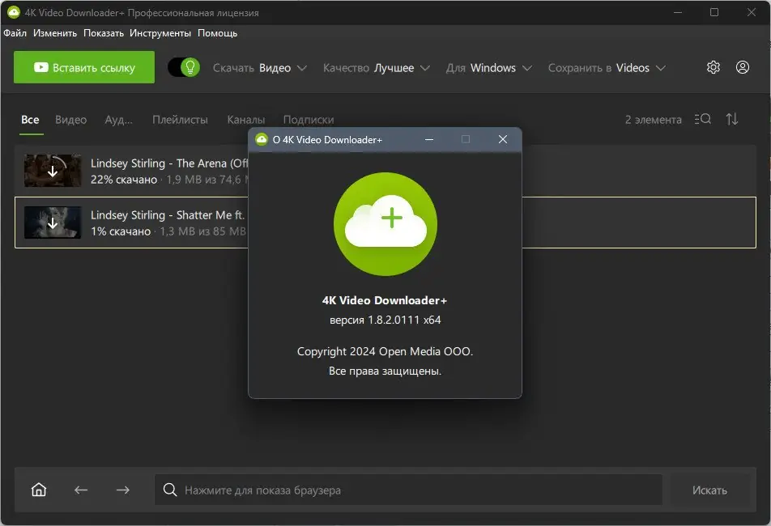Viewport: 771px width, 526px height.
Task: Click the small cloud icon in the About title bar
Action: click(x=262, y=139)
